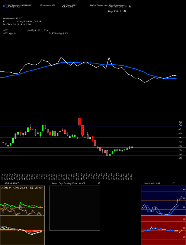Image resolution: width=186 pixels, height=245 pixels.
Task: Click the tallest red candlestick at the price peak
Action: 80,121
